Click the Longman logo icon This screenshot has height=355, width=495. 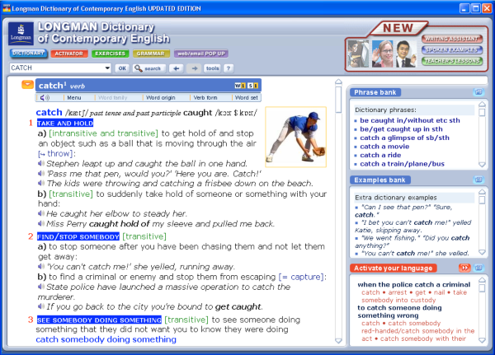coord(21,34)
